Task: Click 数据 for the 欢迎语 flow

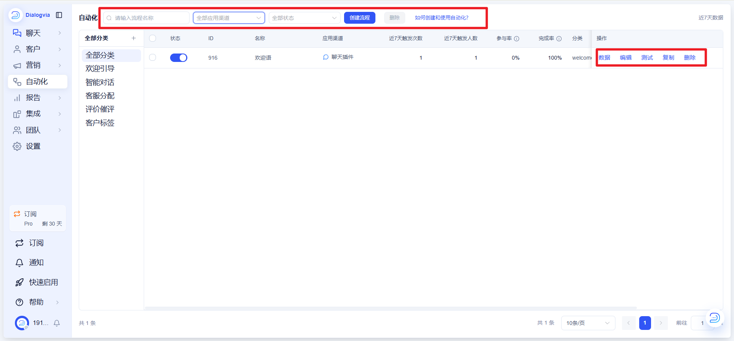Action: tap(604, 58)
